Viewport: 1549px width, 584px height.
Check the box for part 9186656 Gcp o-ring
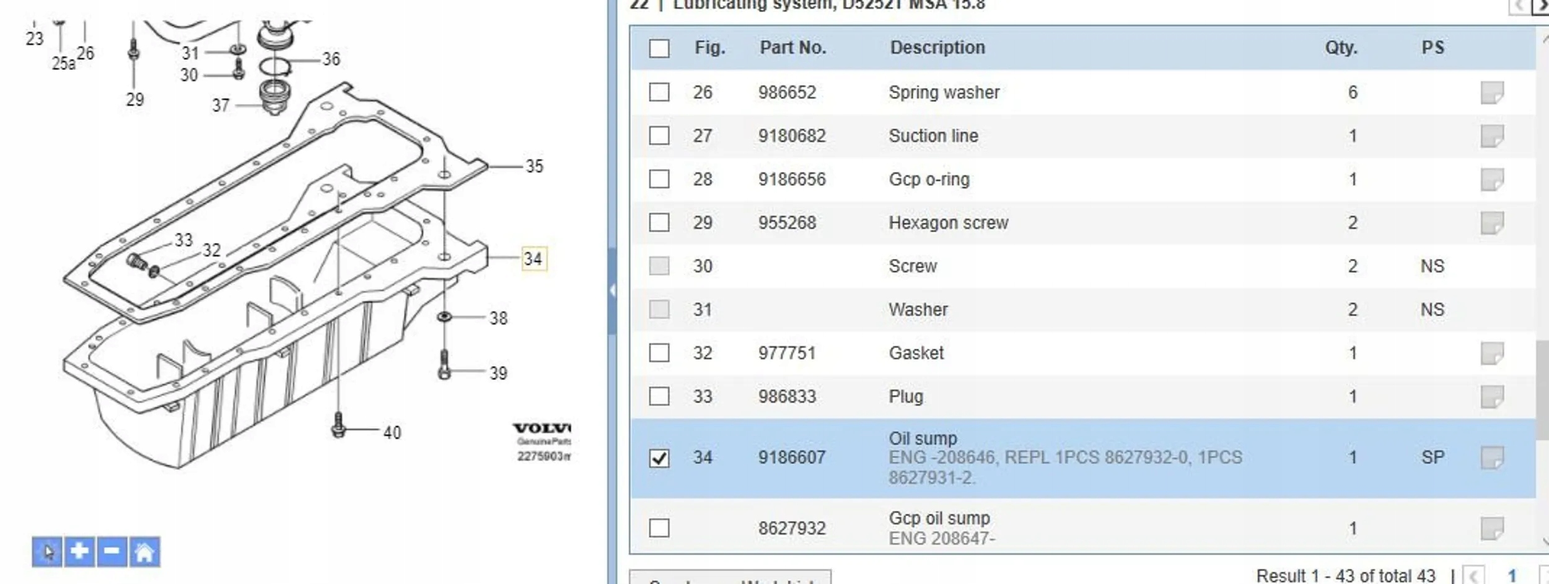point(659,179)
